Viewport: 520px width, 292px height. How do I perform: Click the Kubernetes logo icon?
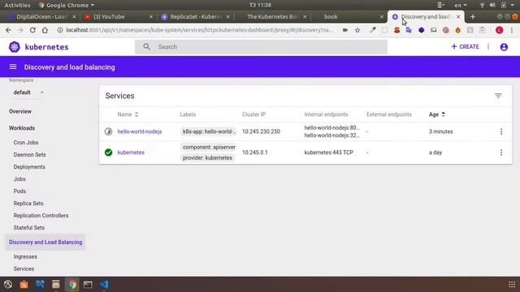(15, 47)
